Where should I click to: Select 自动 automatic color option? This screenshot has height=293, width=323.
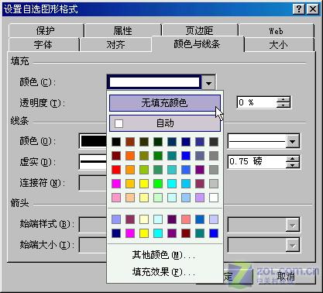click(x=165, y=123)
